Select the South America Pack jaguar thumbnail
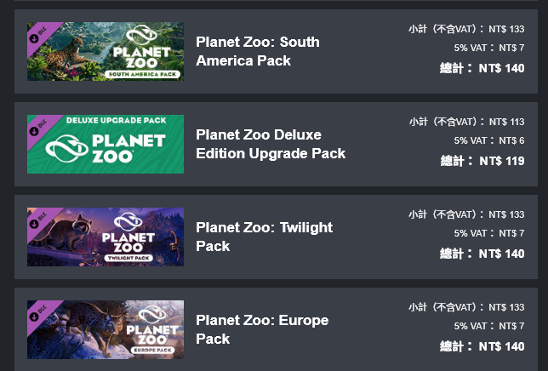548x371 pixels. pyautogui.click(x=106, y=51)
